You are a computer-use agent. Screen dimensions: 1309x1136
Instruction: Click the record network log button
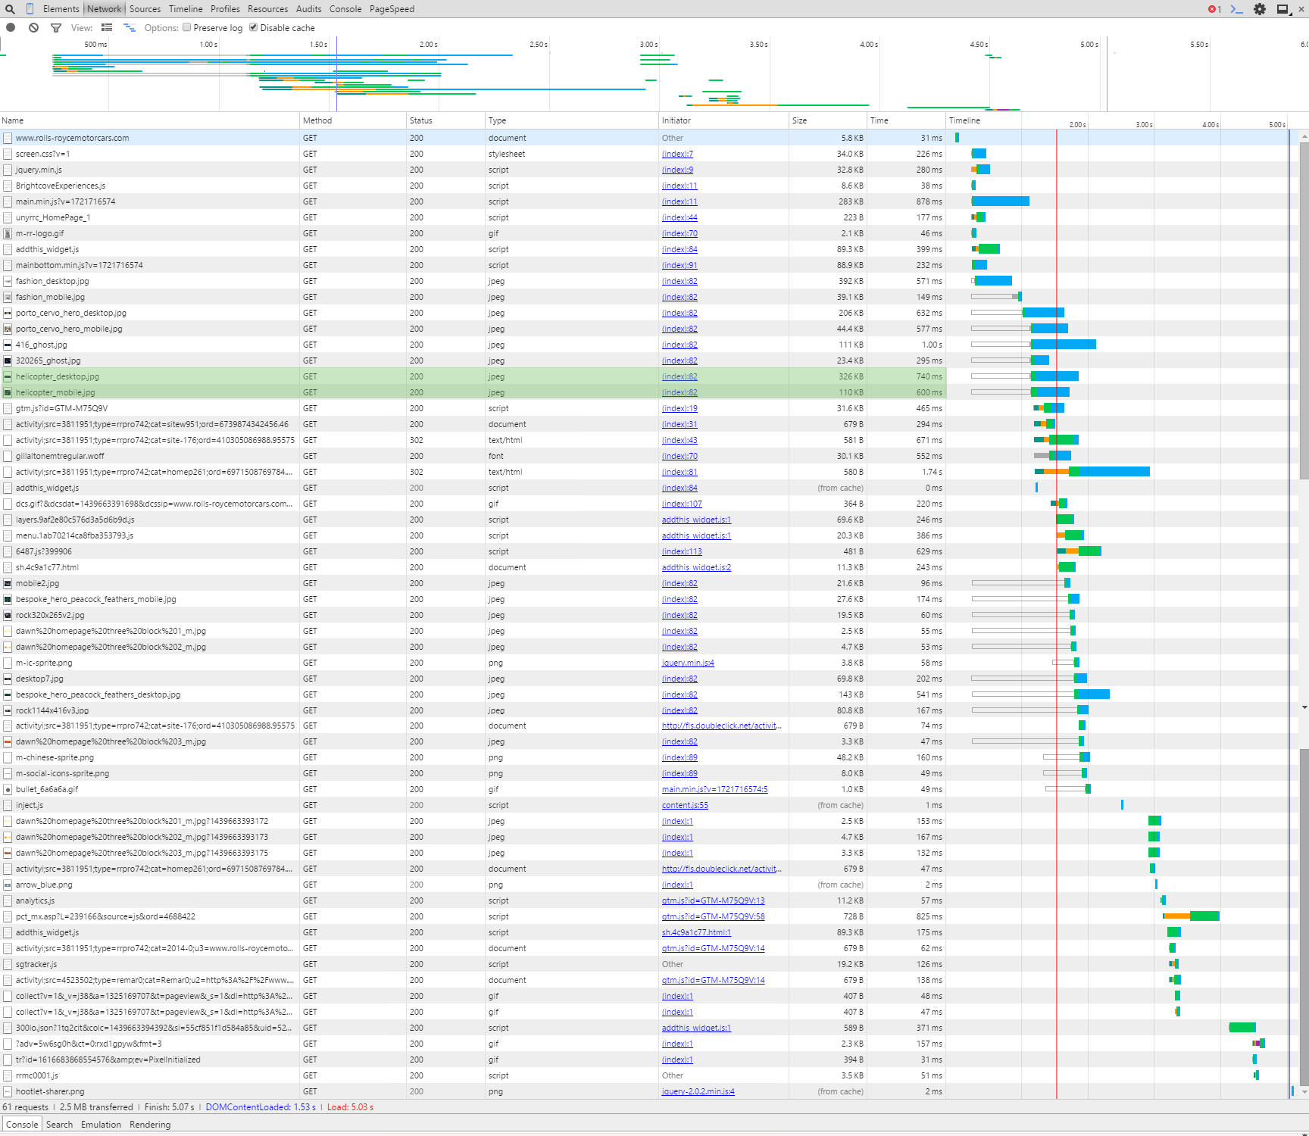tap(11, 27)
